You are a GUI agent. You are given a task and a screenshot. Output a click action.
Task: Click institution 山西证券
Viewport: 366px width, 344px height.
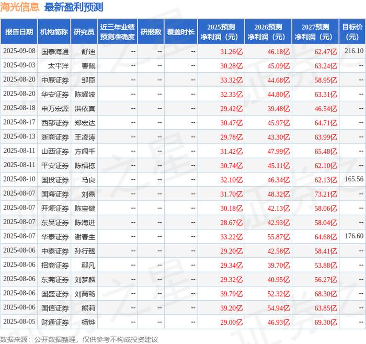click(55, 151)
